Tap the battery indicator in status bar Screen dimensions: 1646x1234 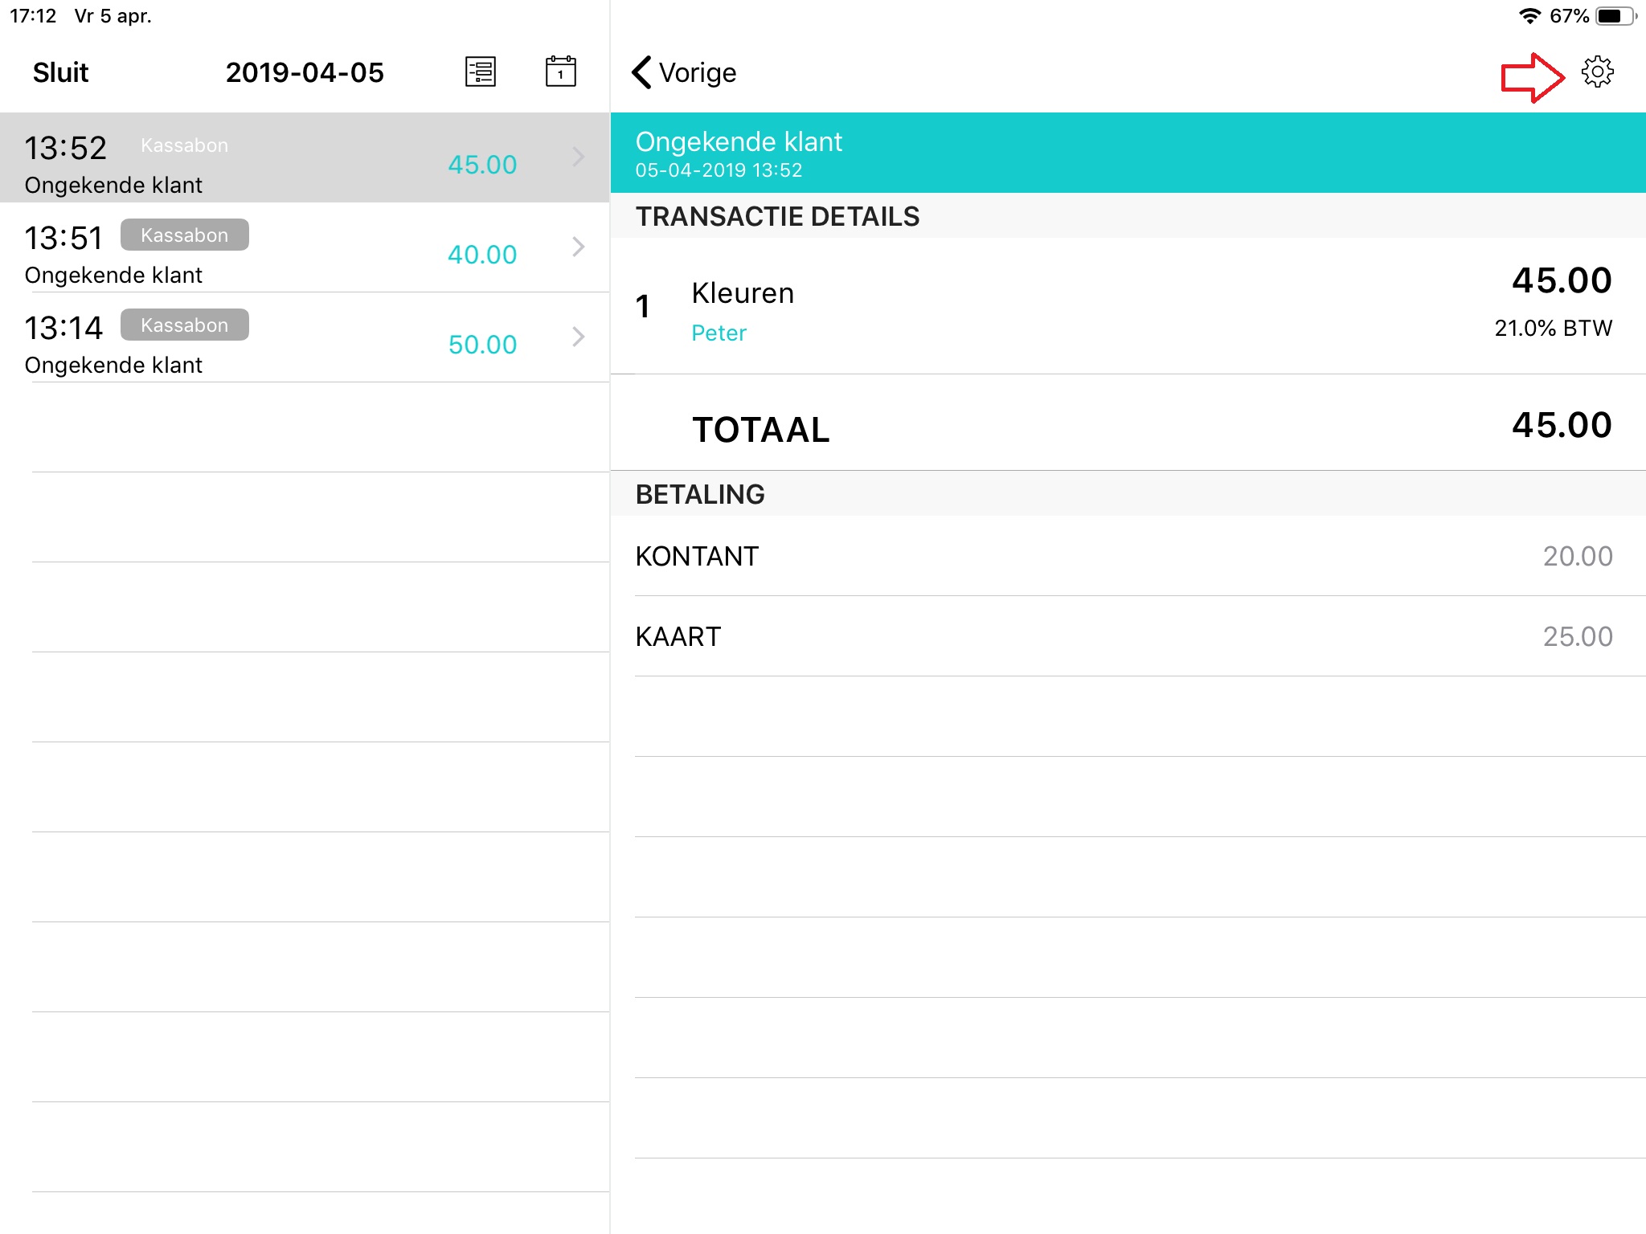pyautogui.click(x=1615, y=16)
